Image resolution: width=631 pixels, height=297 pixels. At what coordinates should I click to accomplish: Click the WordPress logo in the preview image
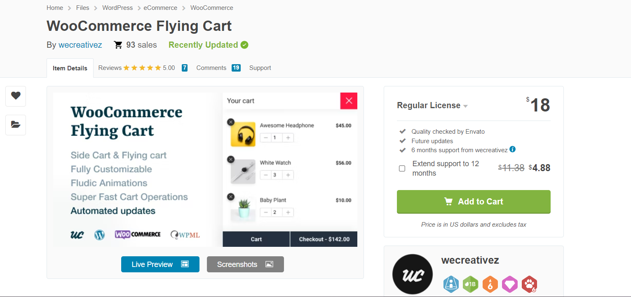pyautogui.click(x=99, y=235)
